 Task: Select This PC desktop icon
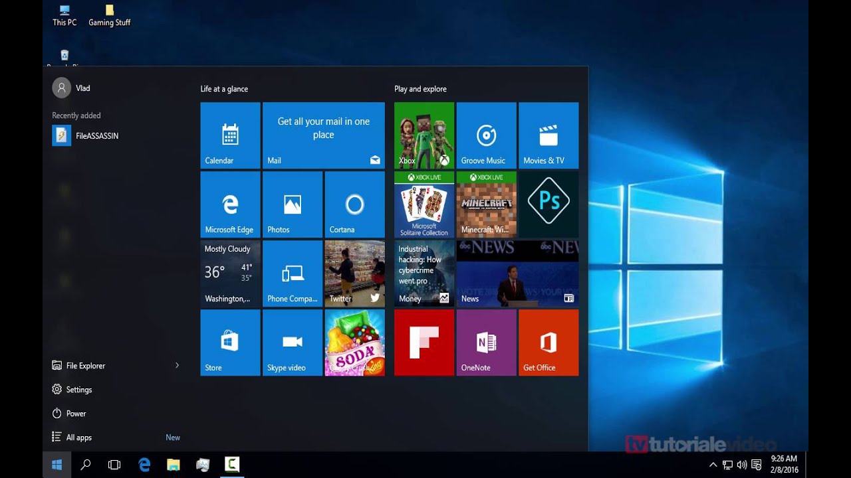tap(64, 15)
